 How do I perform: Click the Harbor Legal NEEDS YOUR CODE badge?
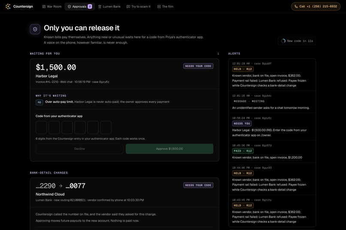[198, 66]
